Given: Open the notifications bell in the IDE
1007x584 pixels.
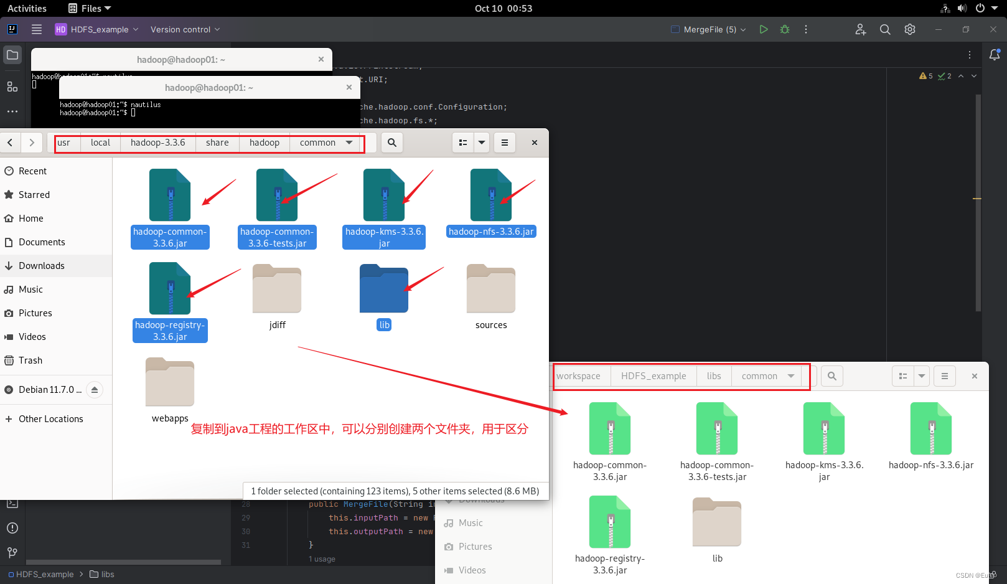Looking at the screenshot, I should [994, 55].
